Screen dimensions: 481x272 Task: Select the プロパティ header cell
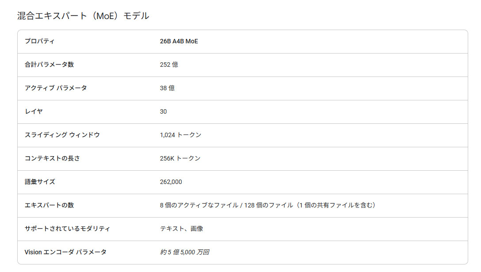point(40,41)
